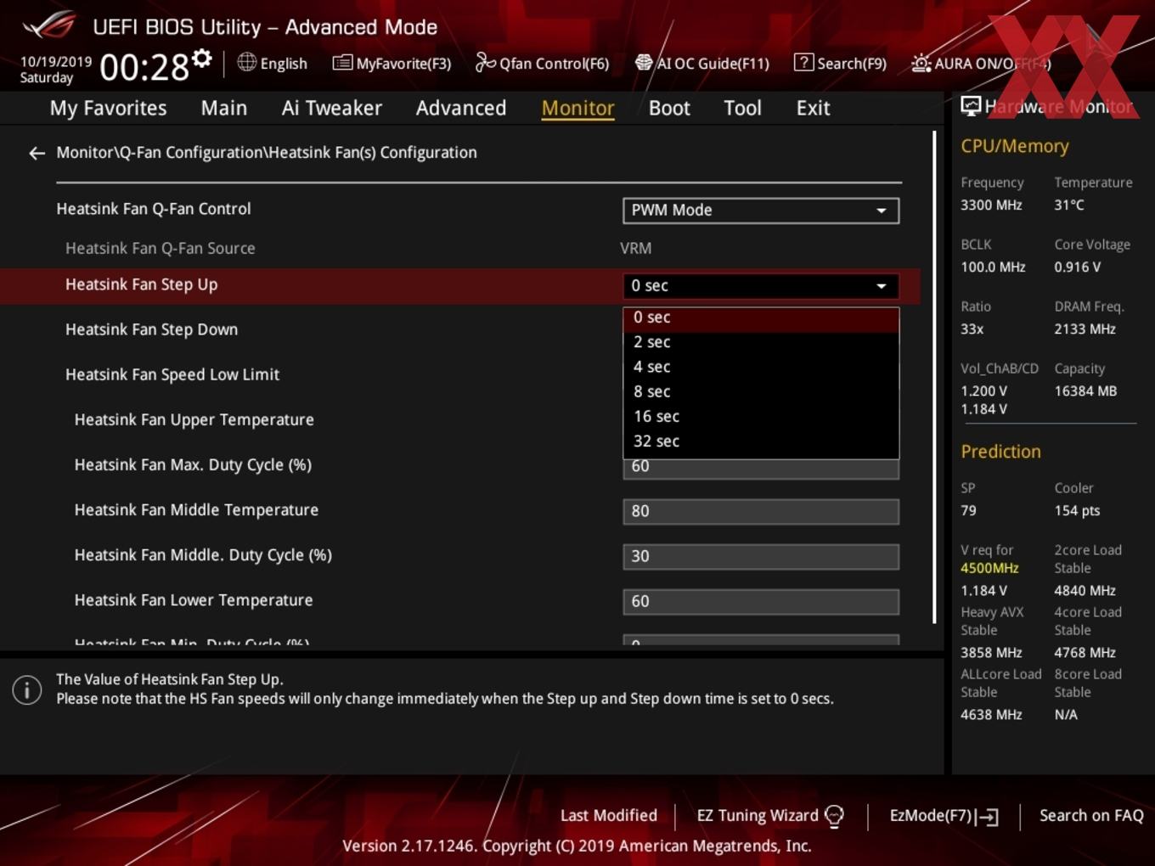Screen dimensions: 1155x866
Task: Open MyFavorite(F3) list
Action: (x=392, y=63)
